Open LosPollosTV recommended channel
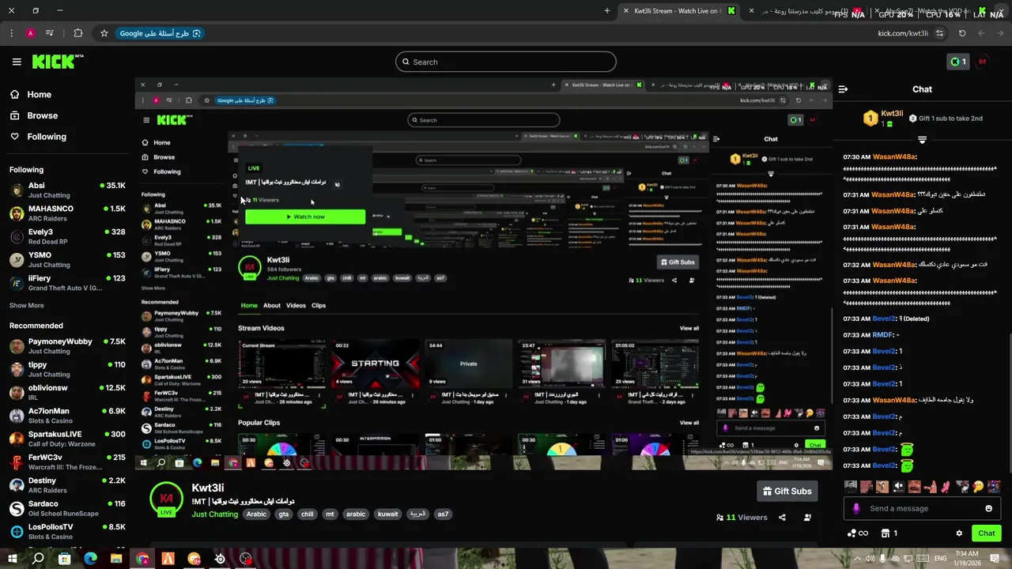Image resolution: width=1012 pixels, height=569 pixels. (x=67, y=531)
